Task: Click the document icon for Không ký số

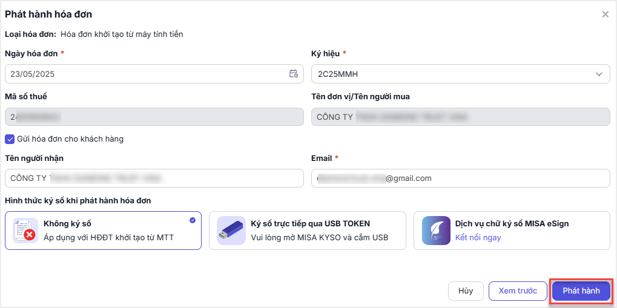Action: pyautogui.click(x=24, y=231)
